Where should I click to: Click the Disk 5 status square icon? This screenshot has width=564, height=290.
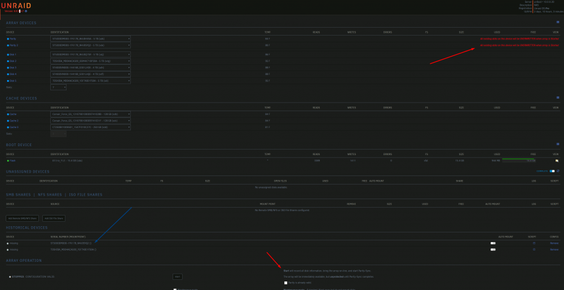click(x=8, y=81)
